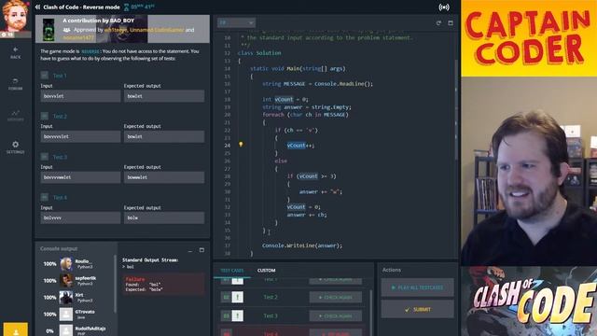Toggle the Test 3 checkbox in the statement

pyautogui.click(x=44, y=157)
